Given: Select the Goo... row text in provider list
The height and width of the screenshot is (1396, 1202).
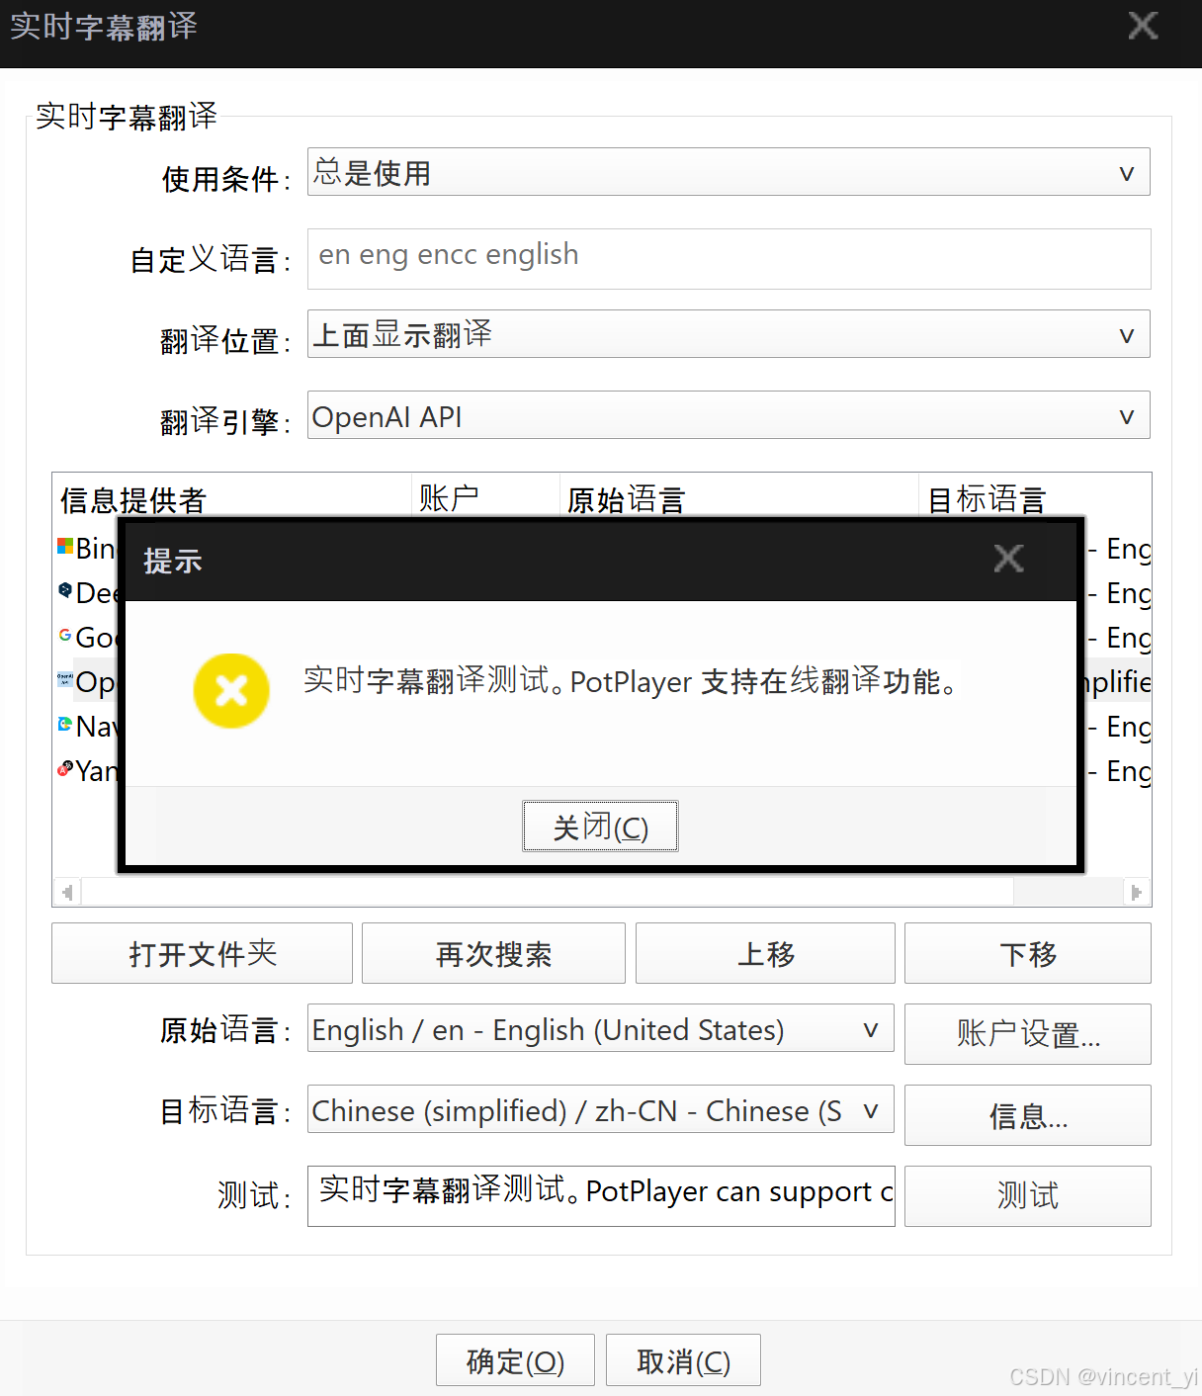Looking at the screenshot, I should pos(97,638).
